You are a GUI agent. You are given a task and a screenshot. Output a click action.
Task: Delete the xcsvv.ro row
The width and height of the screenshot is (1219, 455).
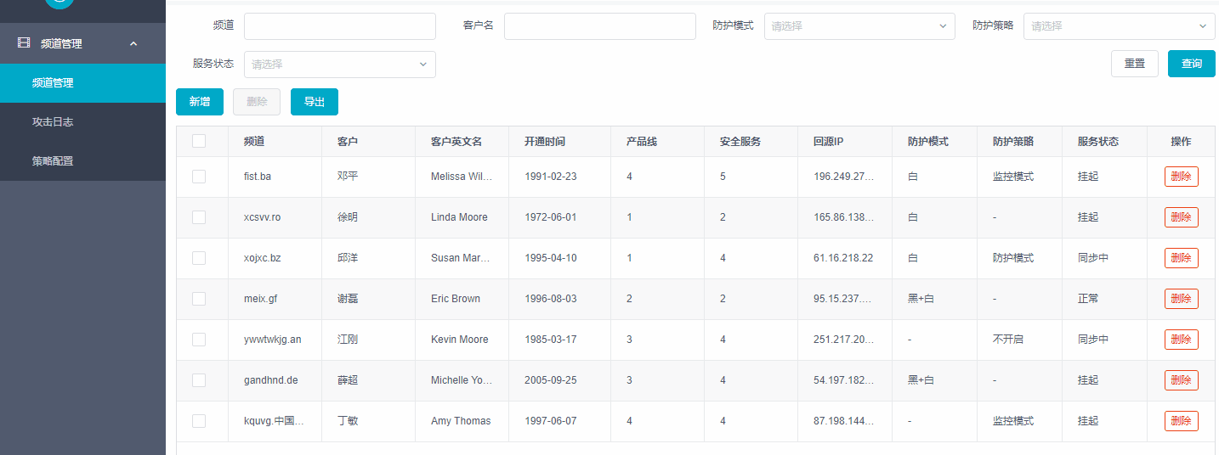[1182, 217]
